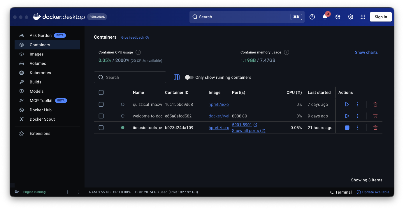Tick the checkbox for quizzical_maxw row

click(101, 104)
